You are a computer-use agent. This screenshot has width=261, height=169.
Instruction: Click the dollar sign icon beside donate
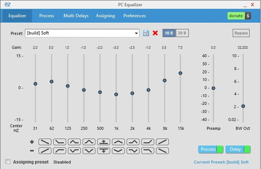click(248, 16)
